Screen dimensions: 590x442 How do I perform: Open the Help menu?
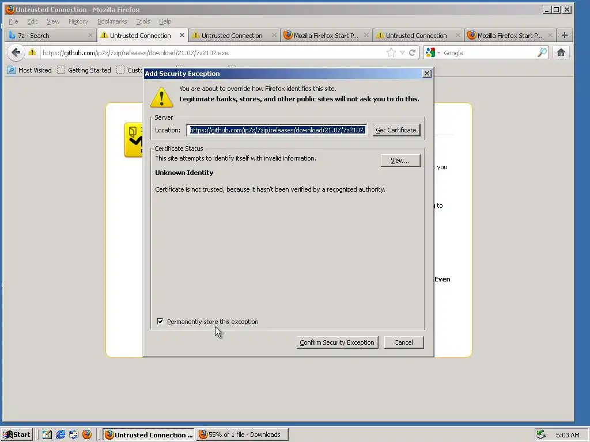(165, 21)
